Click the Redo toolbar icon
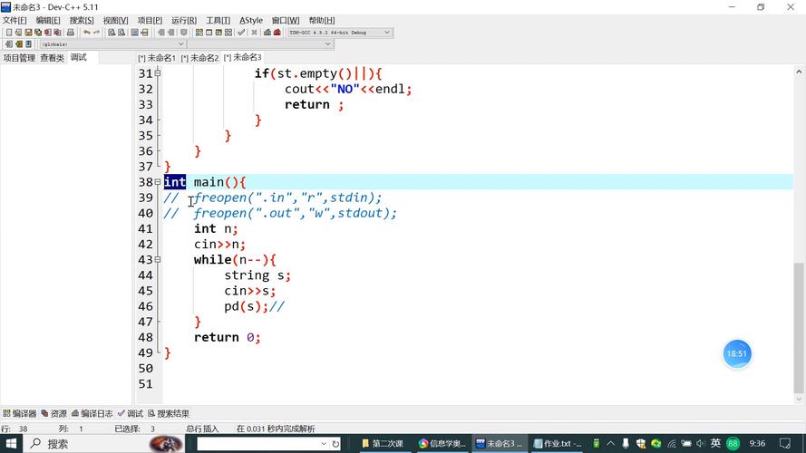 pyautogui.click(x=96, y=33)
